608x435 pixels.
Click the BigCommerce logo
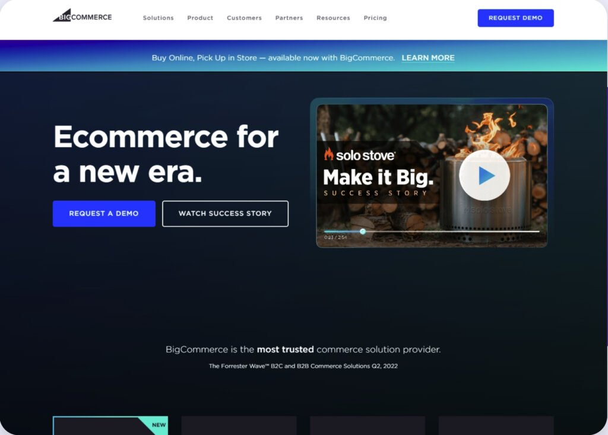click(82, 15)
